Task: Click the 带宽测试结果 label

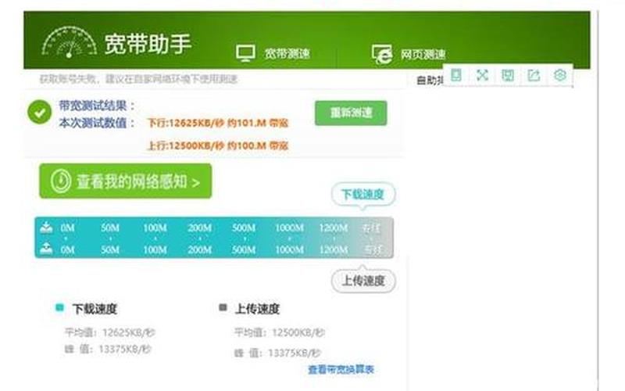Action: pos(97,106)
